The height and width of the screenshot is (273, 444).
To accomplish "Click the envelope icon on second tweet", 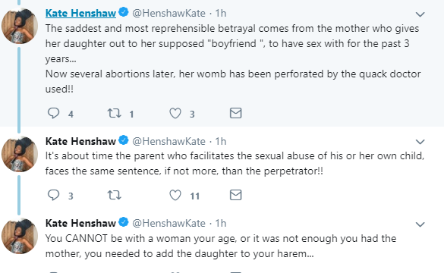I will tap(235, 195).
